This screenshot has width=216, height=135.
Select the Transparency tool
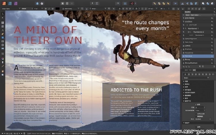[3, 62]
